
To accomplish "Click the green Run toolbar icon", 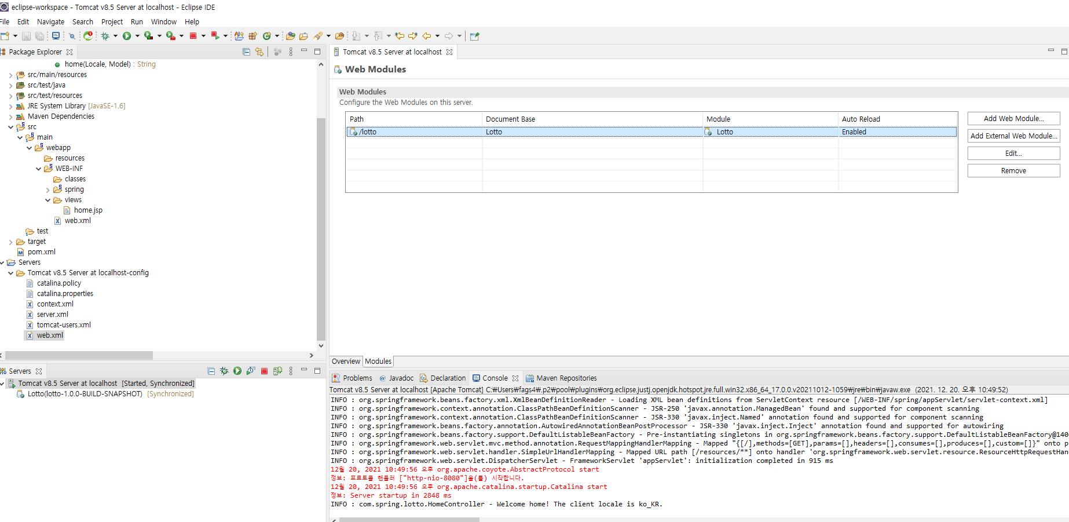I will [127, 36].
